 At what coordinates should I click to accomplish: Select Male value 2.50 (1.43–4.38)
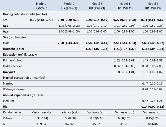[x=69, y=43]
